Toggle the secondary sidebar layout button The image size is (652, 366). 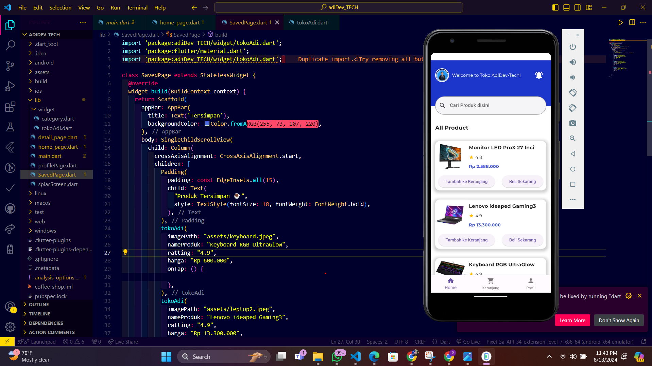pos(578,7)
